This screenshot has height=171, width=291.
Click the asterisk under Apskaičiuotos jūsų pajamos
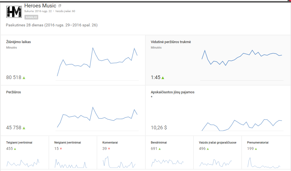[152, 97]
